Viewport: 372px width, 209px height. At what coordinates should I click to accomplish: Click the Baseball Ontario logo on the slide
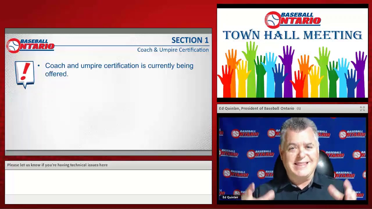point(31,46)
